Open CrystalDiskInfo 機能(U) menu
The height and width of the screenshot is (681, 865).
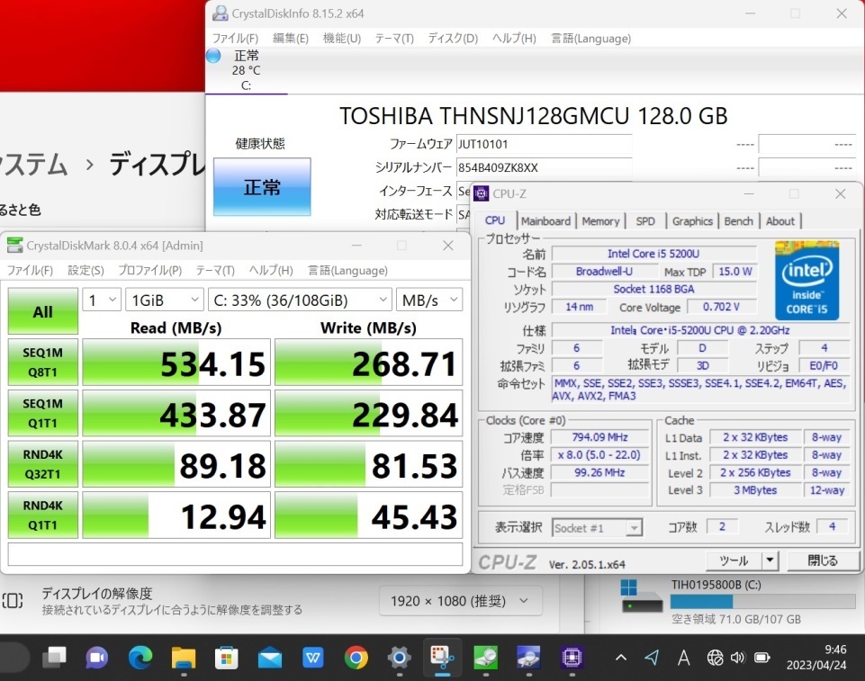tap(342, 38)
